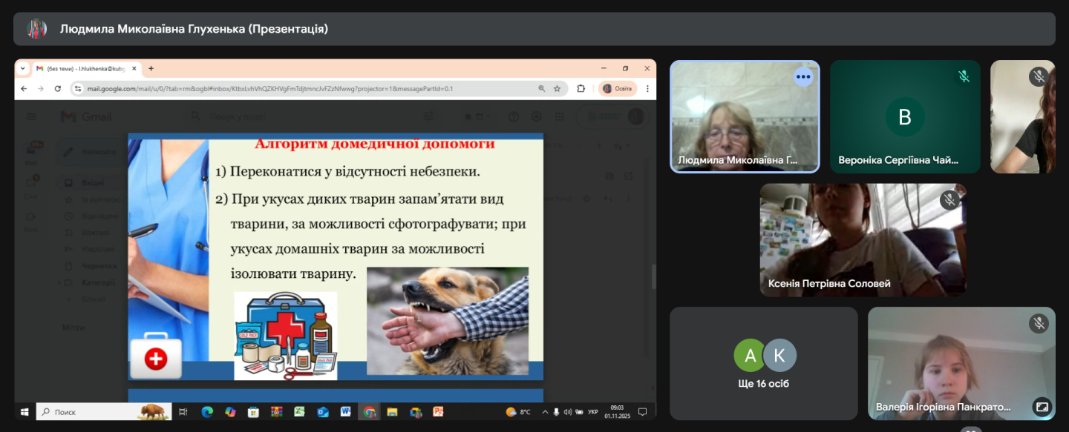Click the mail.google.com address bar

(x=297, y=88)
